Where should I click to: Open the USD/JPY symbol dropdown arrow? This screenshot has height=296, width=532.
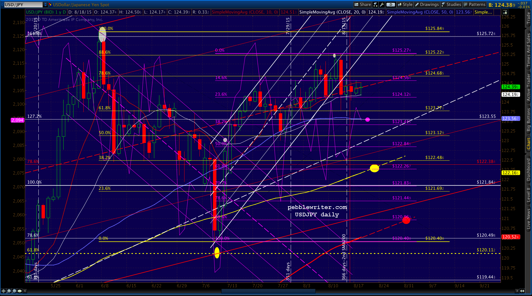point(45,5)
